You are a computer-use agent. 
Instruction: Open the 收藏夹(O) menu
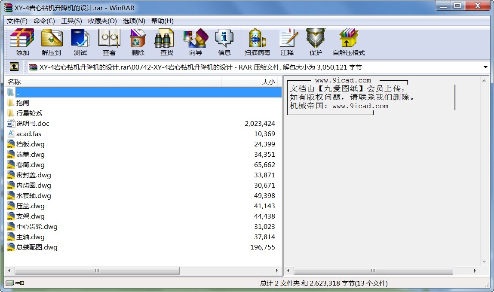point(102,21)
